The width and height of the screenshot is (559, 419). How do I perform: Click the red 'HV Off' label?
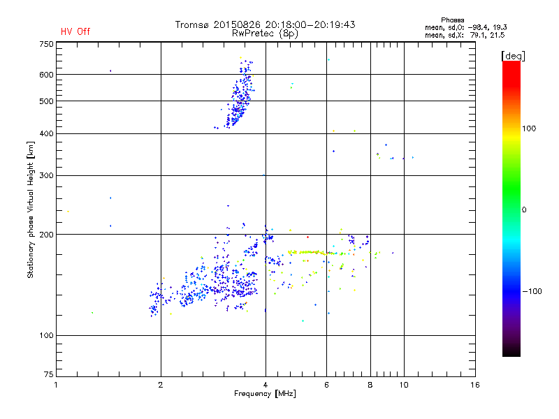(x=75, y=31)
